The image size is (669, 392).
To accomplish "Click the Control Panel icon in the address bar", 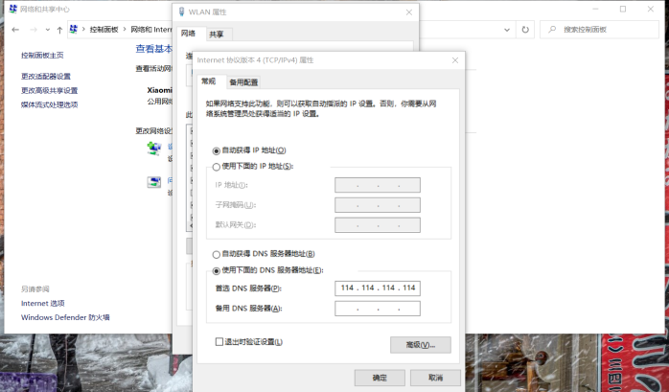I will click(74, 30).
